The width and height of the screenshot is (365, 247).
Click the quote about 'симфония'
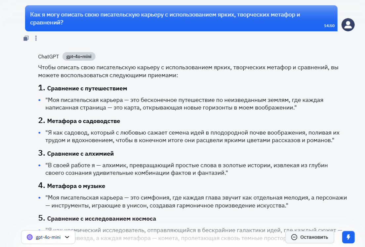point(196,201)
